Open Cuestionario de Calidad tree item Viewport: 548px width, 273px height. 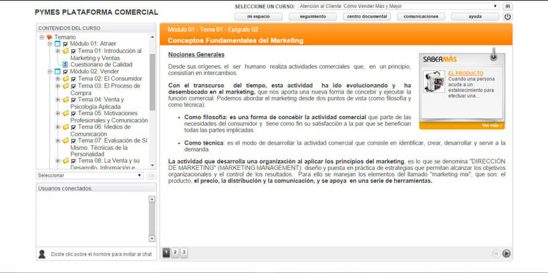[x=102, y=65]
